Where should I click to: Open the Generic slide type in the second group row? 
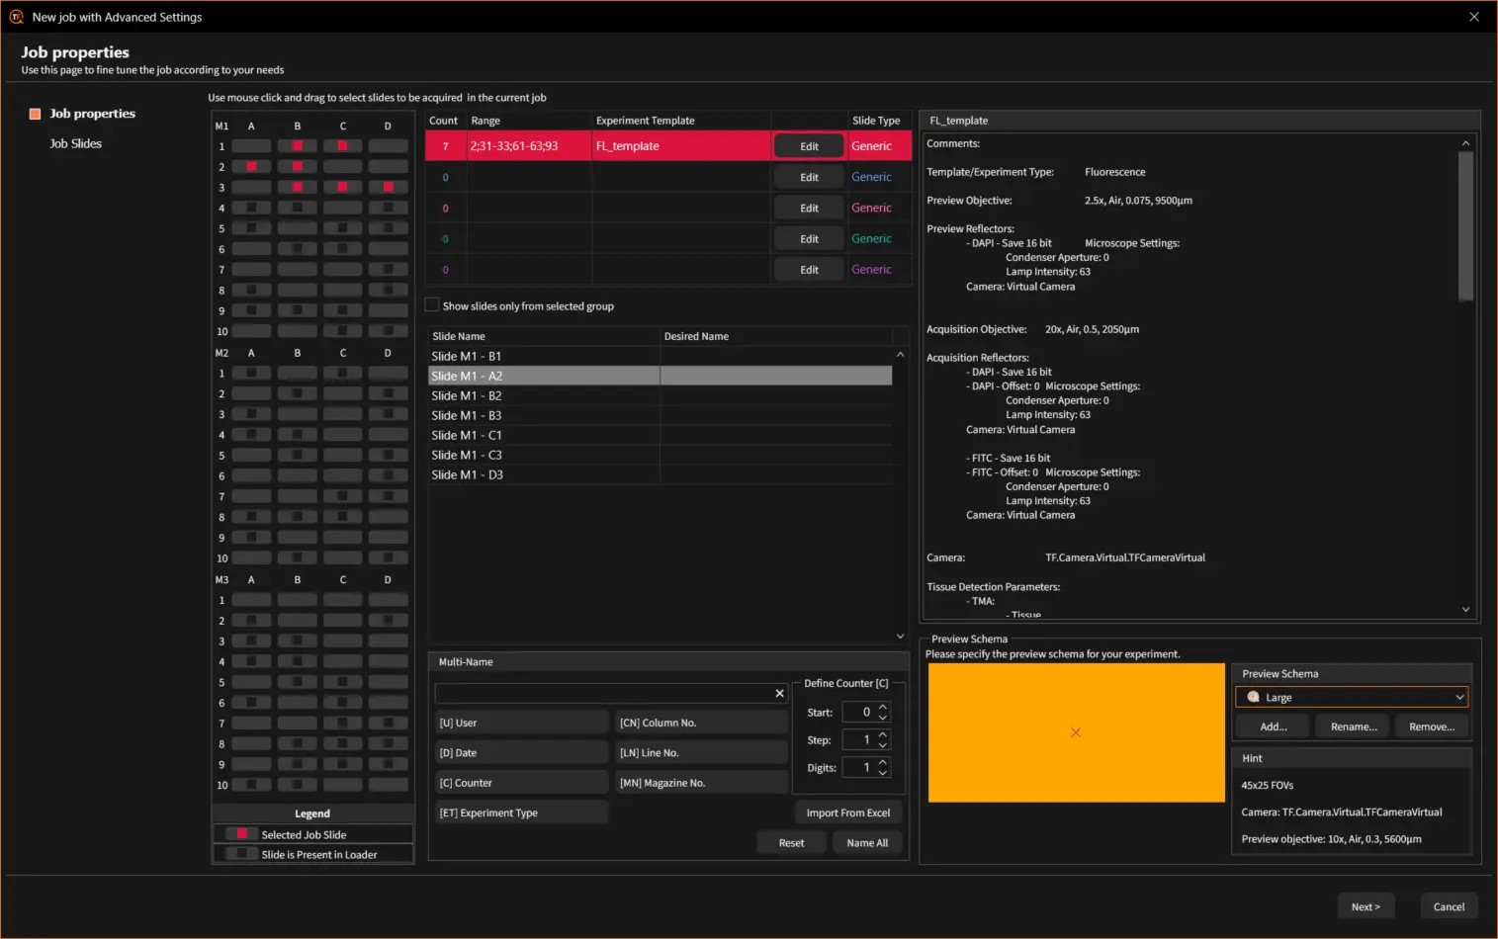pyautogui.click(x=871, y=177)
